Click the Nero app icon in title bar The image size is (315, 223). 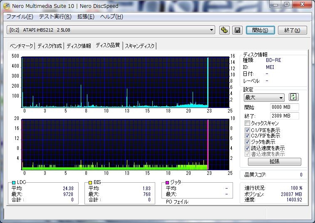pos(6,6)
